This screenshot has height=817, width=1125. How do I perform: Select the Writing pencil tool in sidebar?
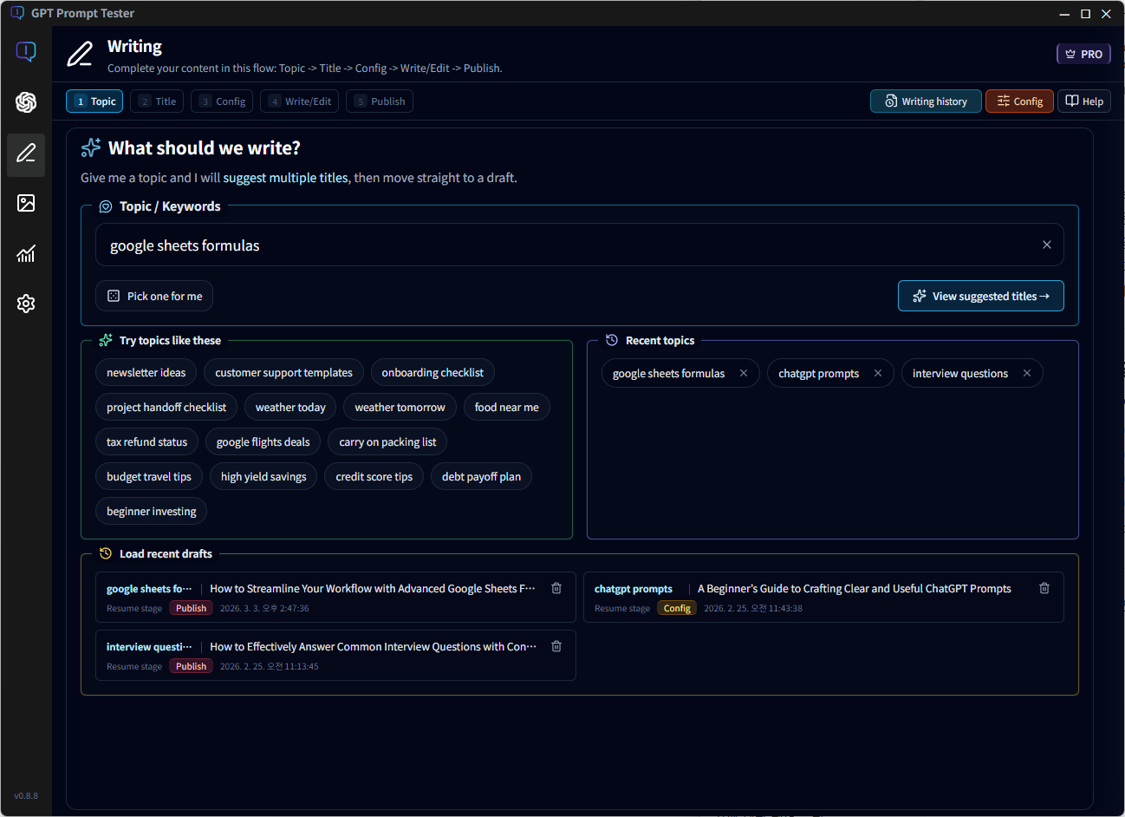tap(26, 155)
